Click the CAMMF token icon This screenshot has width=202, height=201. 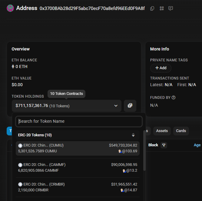coord(20,165)
